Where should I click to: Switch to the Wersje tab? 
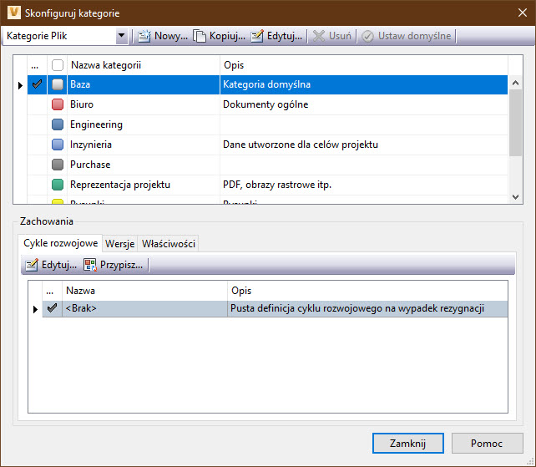pyautogui.click(x=119, y=243)
